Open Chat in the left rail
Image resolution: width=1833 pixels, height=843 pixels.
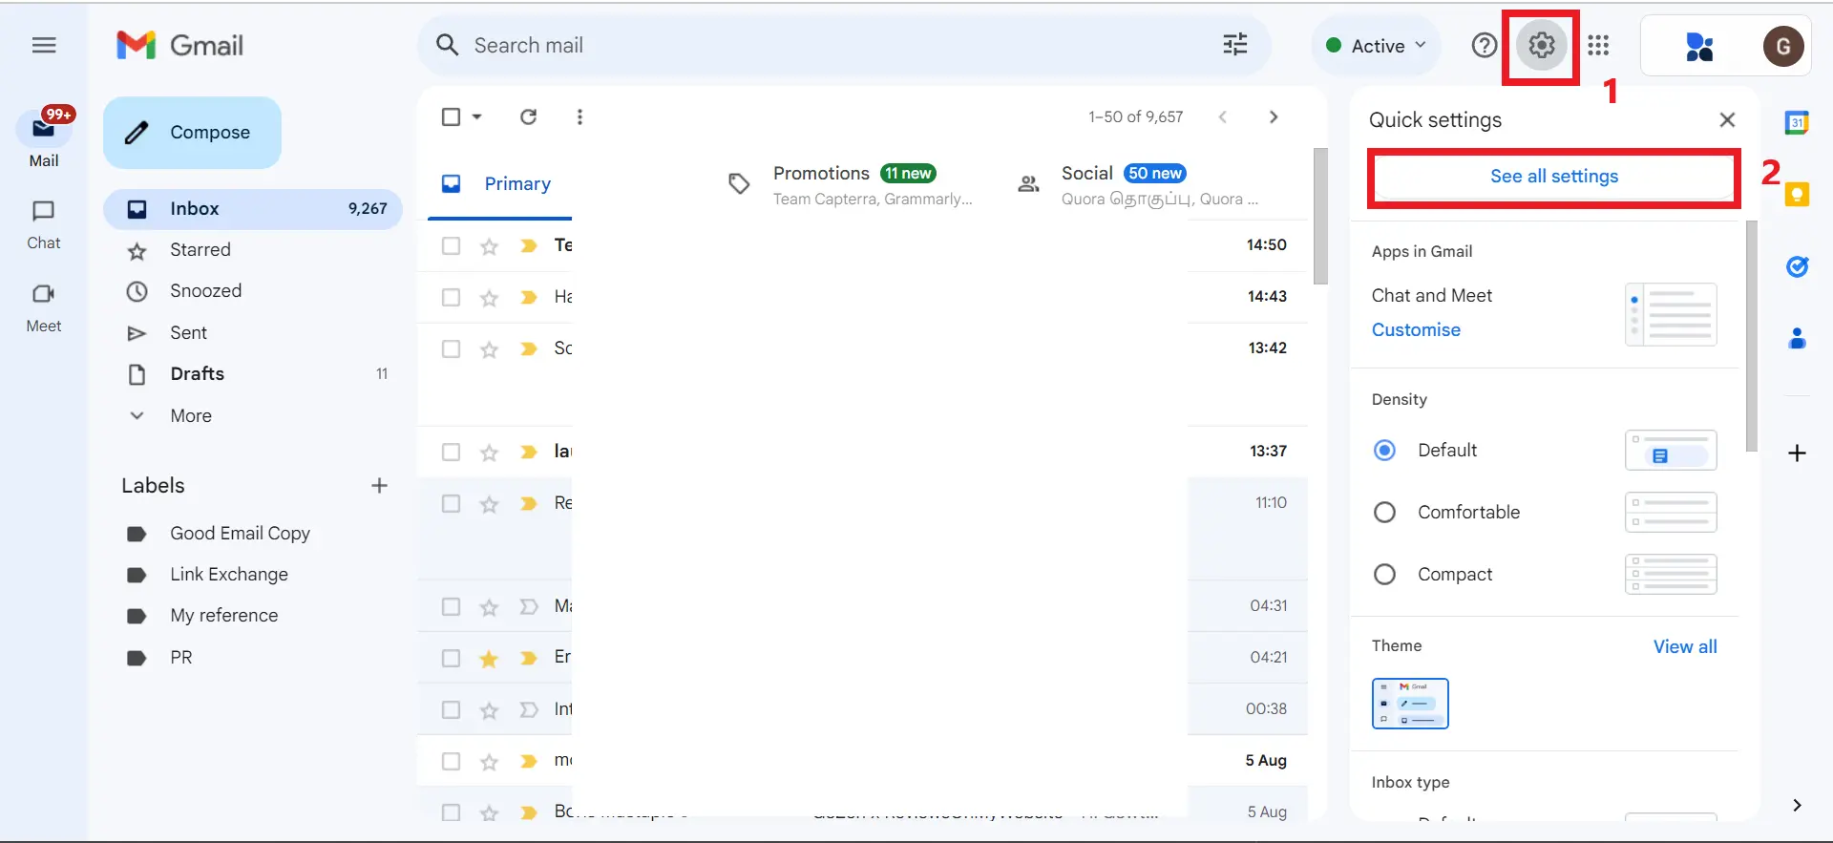43,224
